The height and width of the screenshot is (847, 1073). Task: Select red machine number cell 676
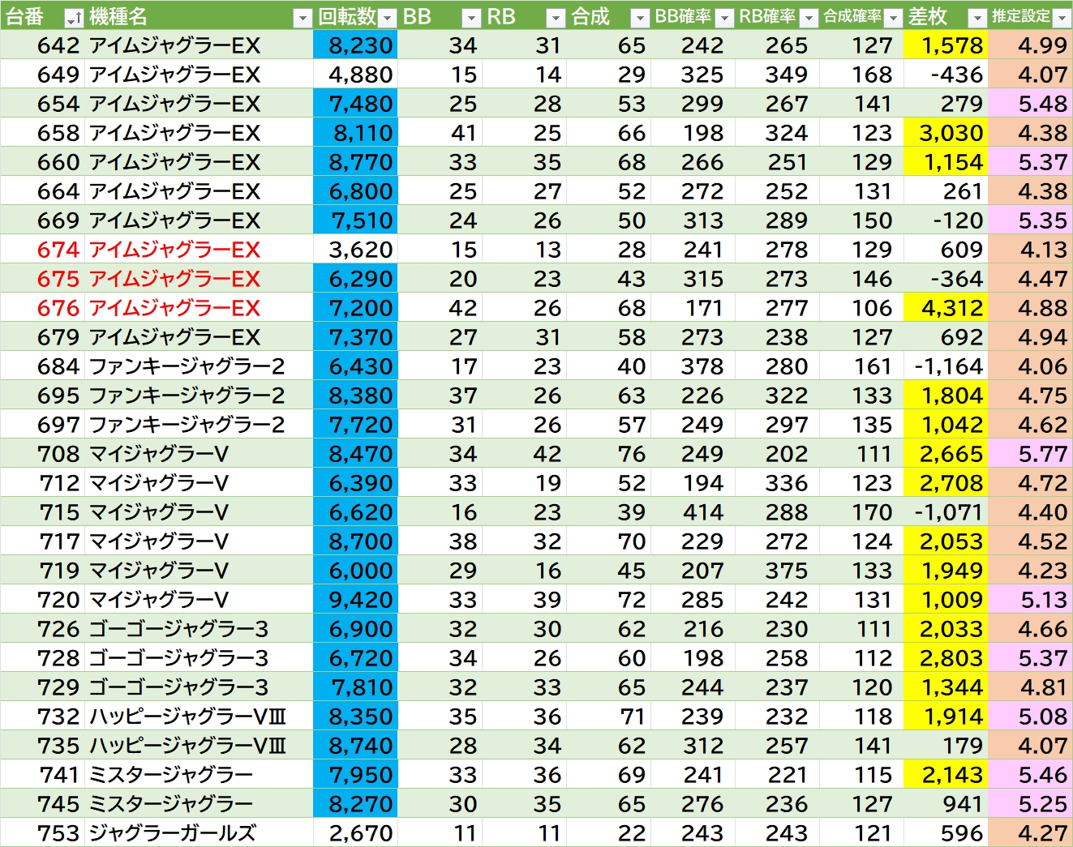click(x=42, y=308)
